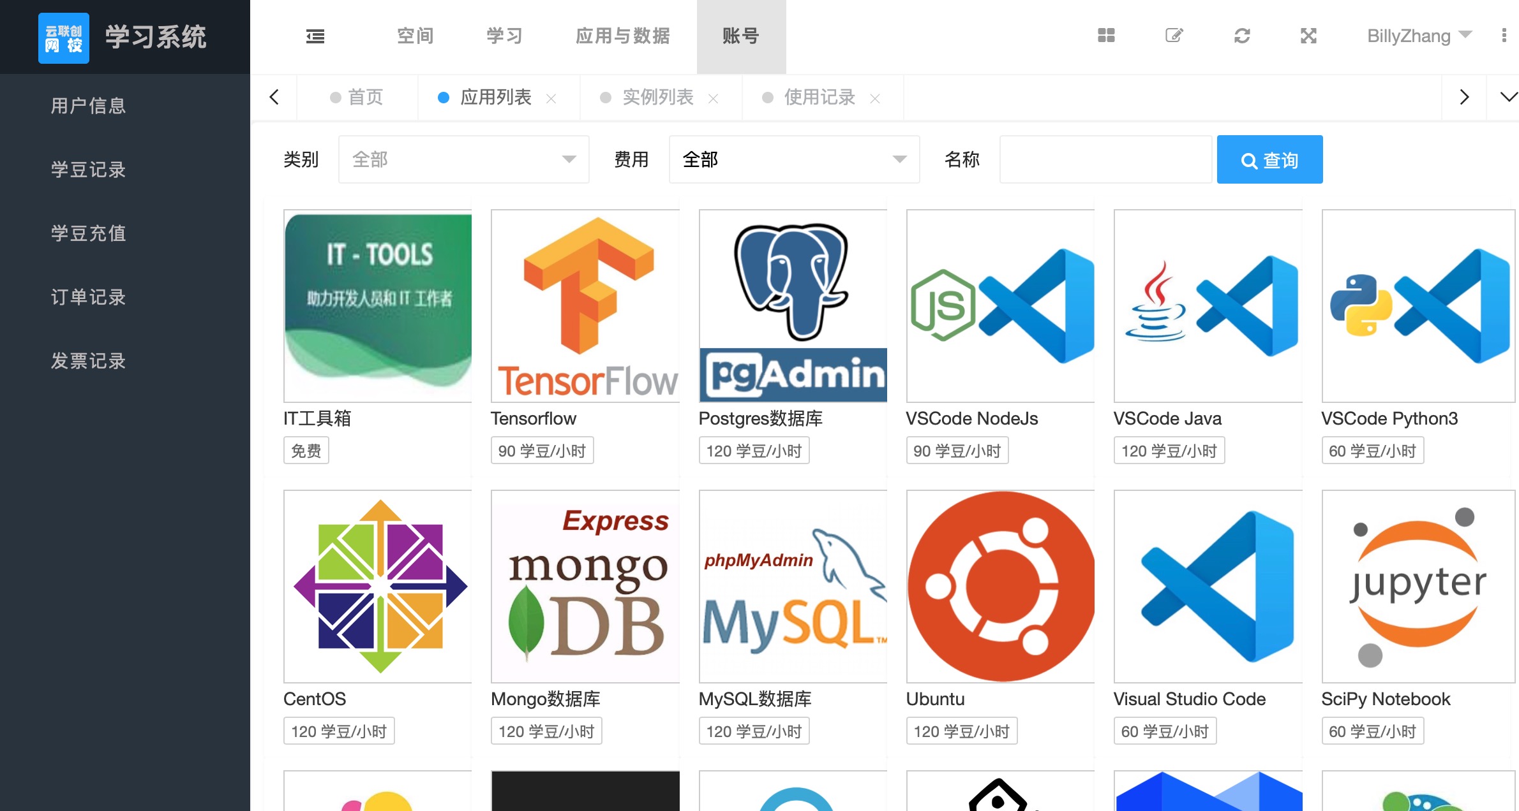Click the cloud school logo icon

[64, 38]
